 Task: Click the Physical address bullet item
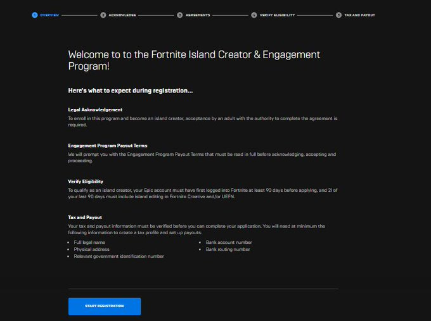click(91, 249)
